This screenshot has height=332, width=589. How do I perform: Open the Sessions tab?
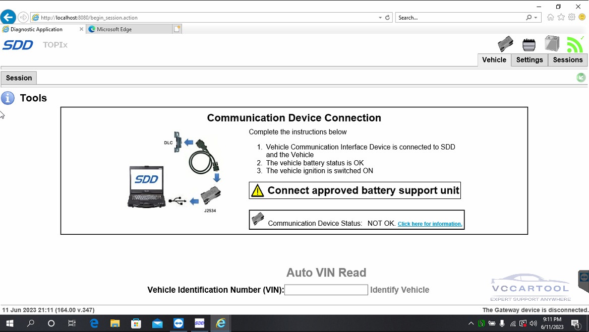(x=567, y=60)
